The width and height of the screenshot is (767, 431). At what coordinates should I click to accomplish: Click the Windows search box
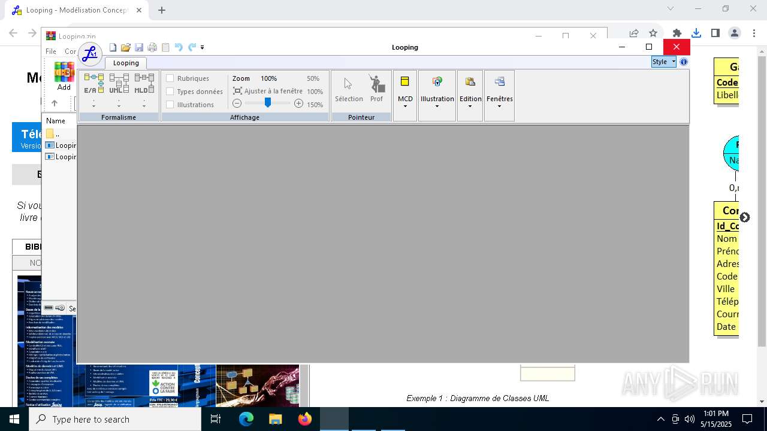[115, 419]
